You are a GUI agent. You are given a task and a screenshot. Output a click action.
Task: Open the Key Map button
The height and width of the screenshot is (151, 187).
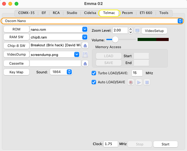pyautogui.click(x=16, y=72)
